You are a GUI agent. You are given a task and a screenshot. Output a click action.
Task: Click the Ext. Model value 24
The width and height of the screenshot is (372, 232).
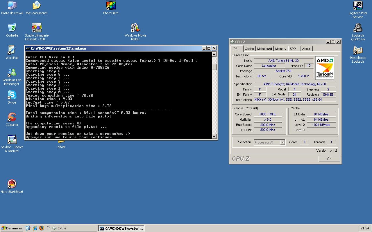pyautogui.click(x=294, y=95)
